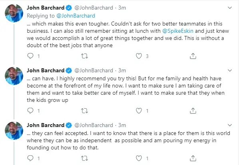This screenshot has width=239, height=165.
Task: Follow the 'Replying to @JohnBarchard' link
Action: tap(76, 16)
